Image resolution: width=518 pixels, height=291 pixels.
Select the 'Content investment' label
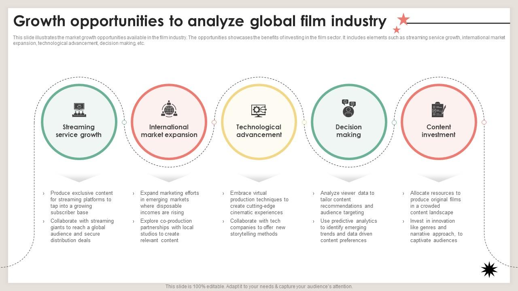[439, 131]
